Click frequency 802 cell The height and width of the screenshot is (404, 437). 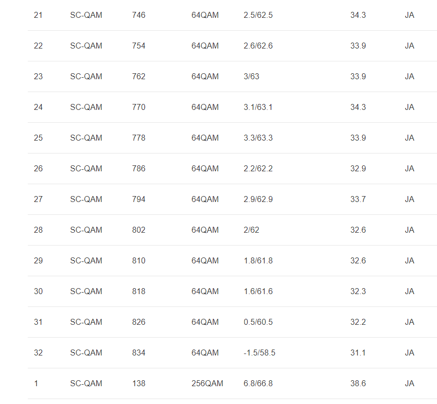(x=139, y=230)
